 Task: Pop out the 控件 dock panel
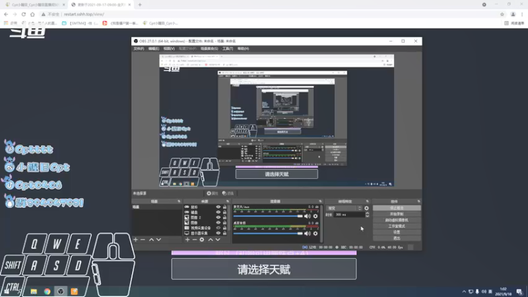[418, 201]
